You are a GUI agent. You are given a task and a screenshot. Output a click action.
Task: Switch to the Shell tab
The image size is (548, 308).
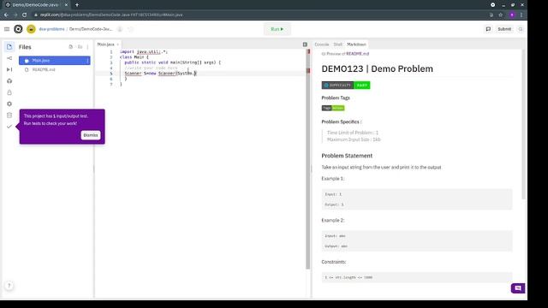coord(337,44)
